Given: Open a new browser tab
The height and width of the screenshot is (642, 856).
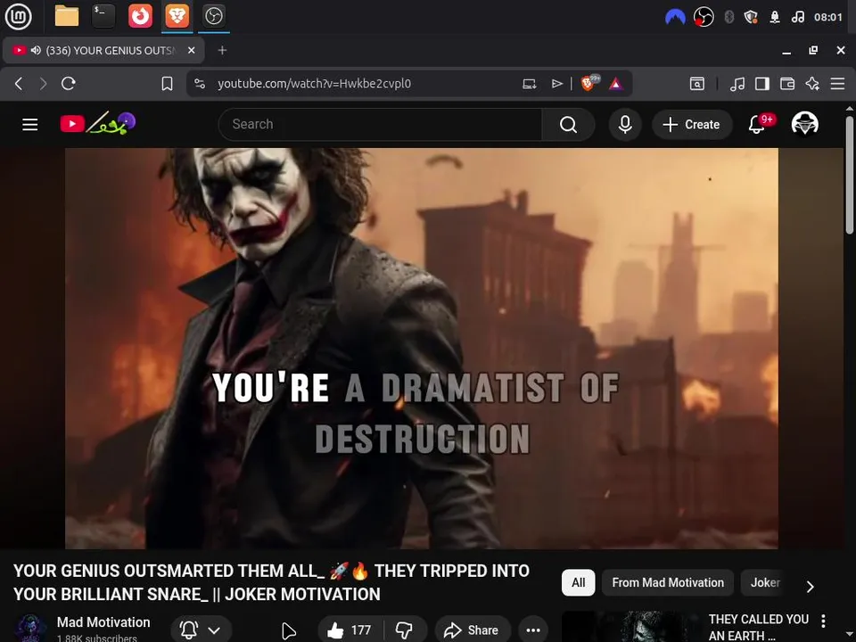Looking at the screenshot, I should (222, 50).
